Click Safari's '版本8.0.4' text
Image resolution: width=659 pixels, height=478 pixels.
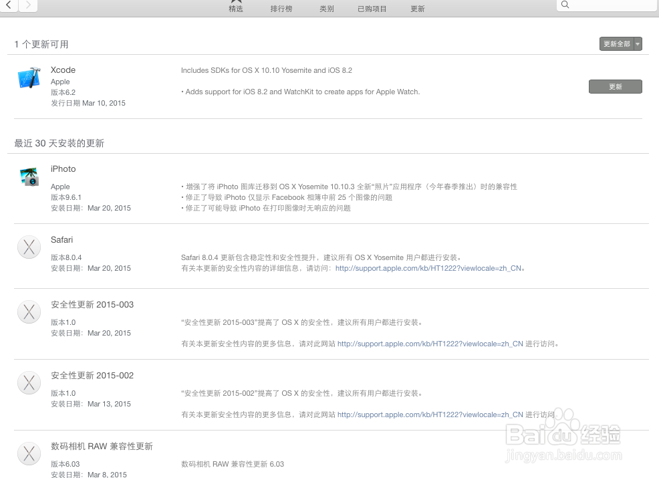66,257
